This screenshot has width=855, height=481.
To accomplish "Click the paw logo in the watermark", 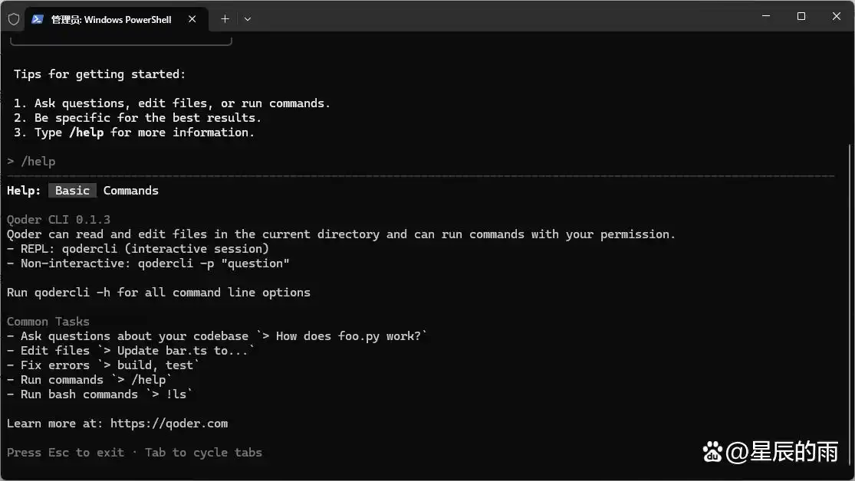I will point(712,452).
